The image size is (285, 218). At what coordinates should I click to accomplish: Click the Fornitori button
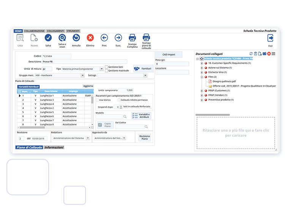click(143, 69)
